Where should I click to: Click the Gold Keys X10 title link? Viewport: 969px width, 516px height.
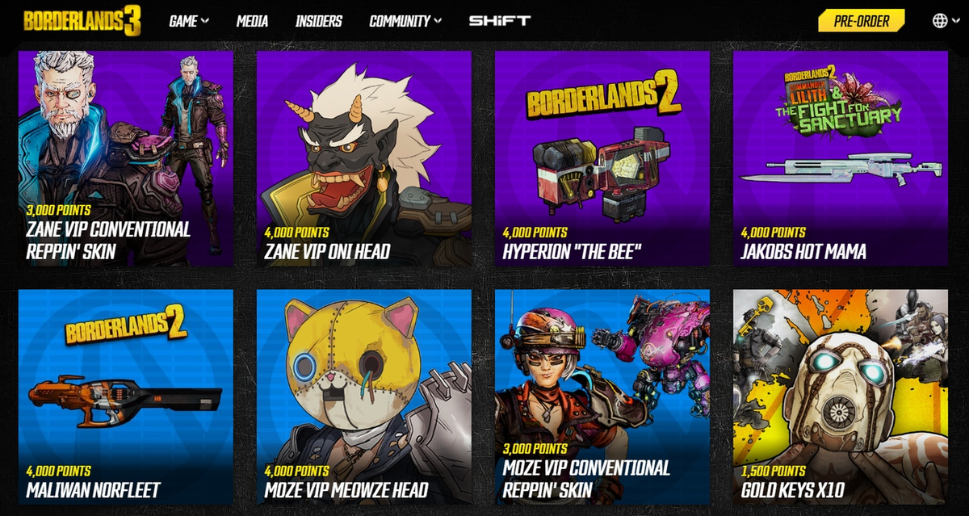(792, 490)
